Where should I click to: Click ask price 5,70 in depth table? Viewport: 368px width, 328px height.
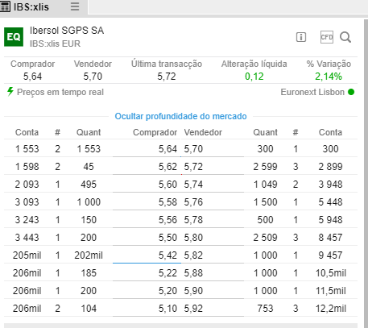pos(193,149)
